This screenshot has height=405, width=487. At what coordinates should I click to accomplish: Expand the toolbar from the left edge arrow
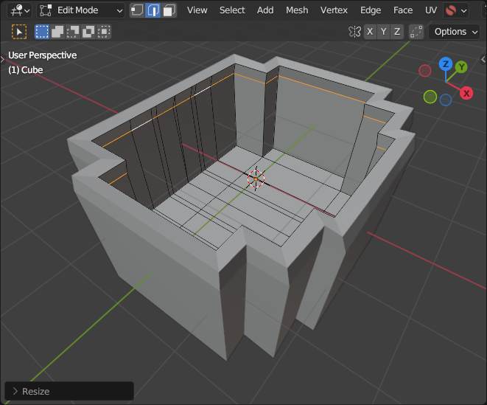click(2, 59)
